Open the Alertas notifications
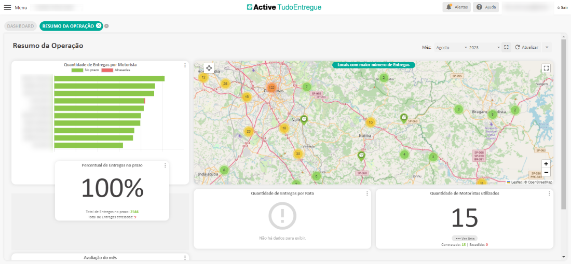Viewport: 571px width, 264px height. coord(456,7)
